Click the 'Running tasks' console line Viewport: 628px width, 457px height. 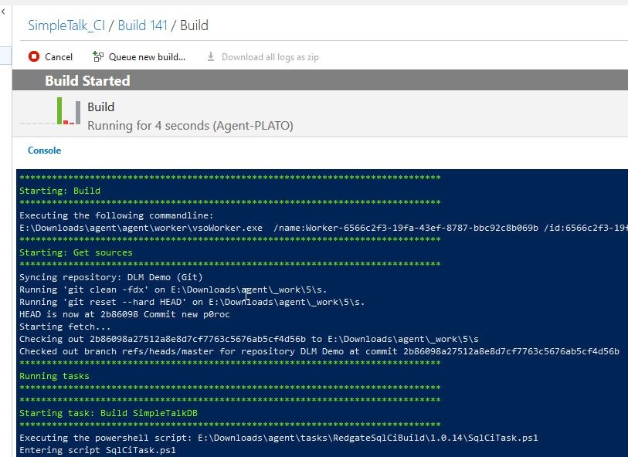pyautogui.click(x=54, y=376)
